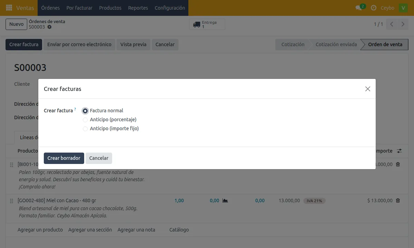Click the Producto column header
414x248 pixels.
[x=28, y=151]
